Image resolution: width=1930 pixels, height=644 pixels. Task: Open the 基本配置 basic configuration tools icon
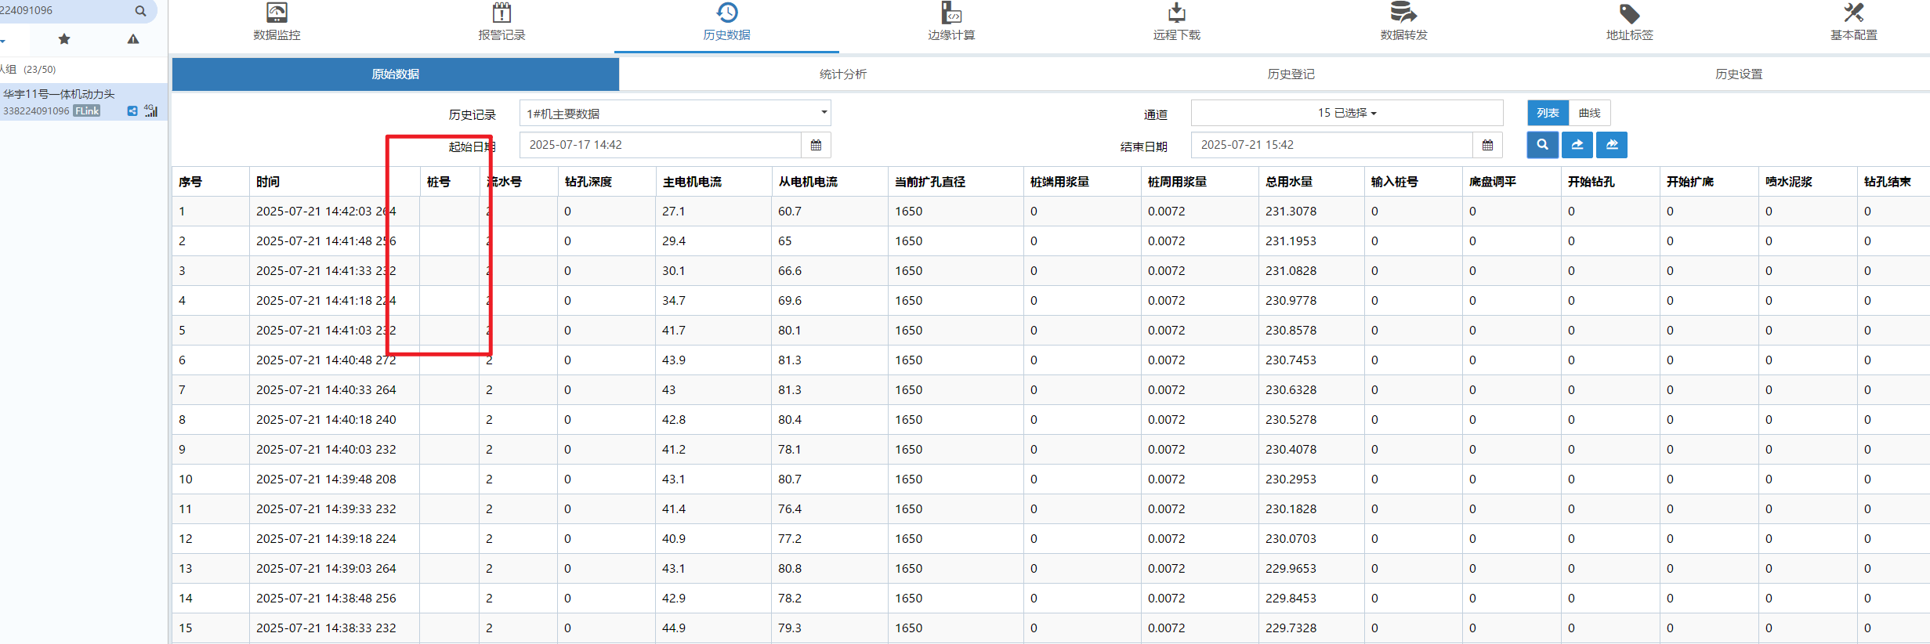1853,13
